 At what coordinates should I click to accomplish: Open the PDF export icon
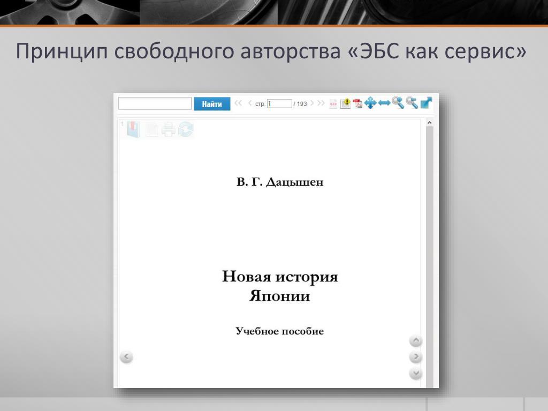(357, 103)
